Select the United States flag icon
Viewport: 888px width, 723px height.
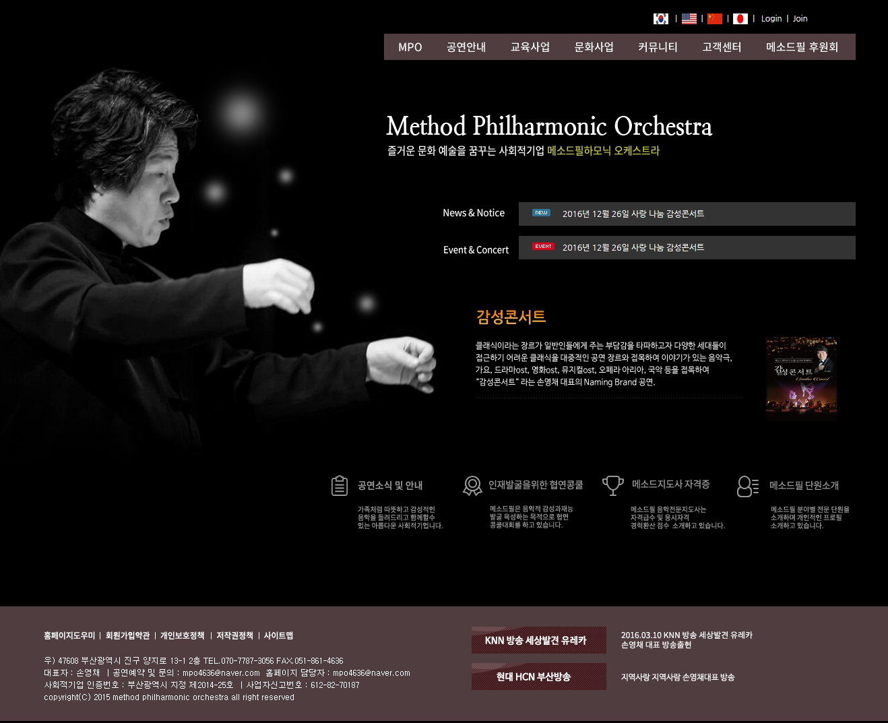[x=689, y=19]
